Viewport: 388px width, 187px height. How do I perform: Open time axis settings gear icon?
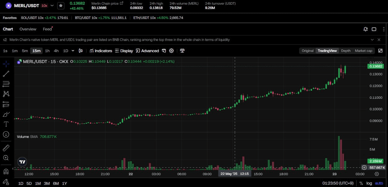coord(377,174)
